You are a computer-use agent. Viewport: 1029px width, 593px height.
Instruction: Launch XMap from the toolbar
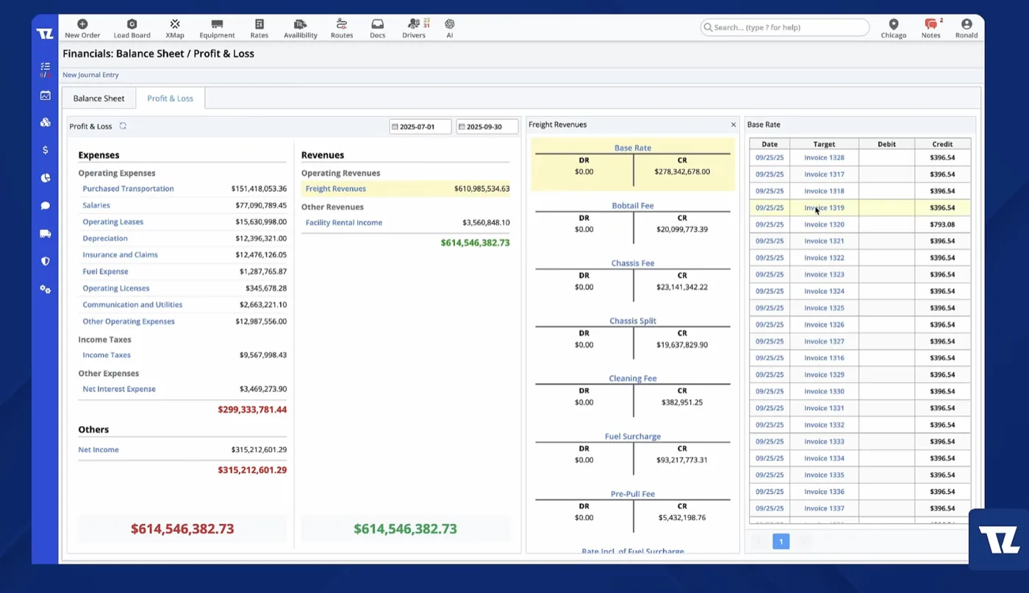[x=175, y=29]
